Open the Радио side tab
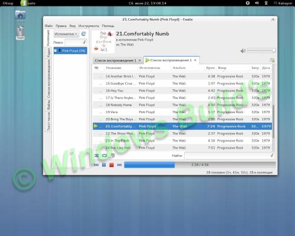 point(48,53)
